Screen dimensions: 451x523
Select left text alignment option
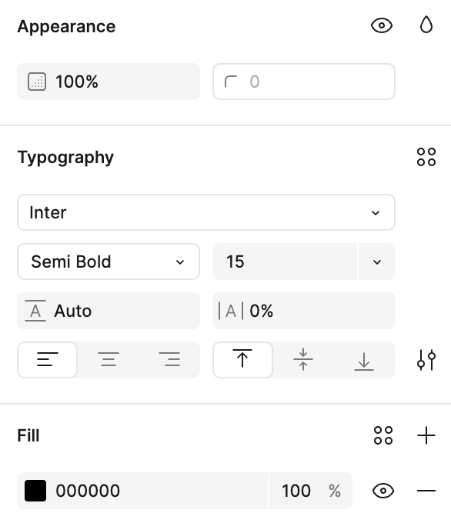point(48,360)
